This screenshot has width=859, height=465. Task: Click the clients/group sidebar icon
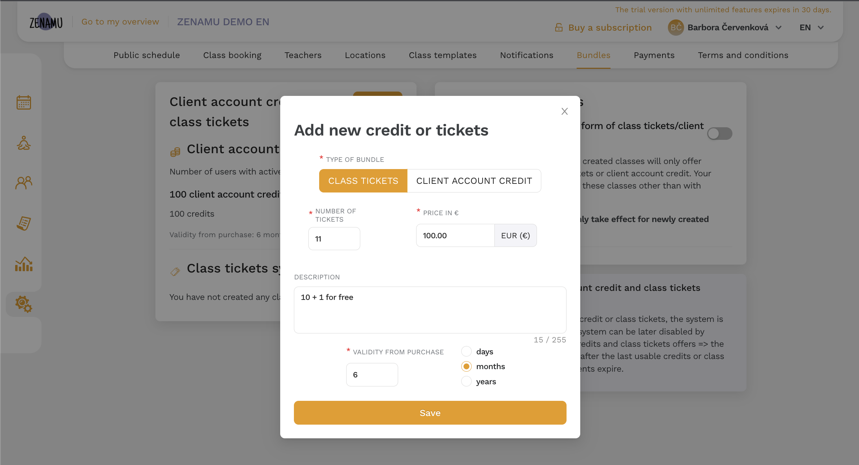coord(24,183)
